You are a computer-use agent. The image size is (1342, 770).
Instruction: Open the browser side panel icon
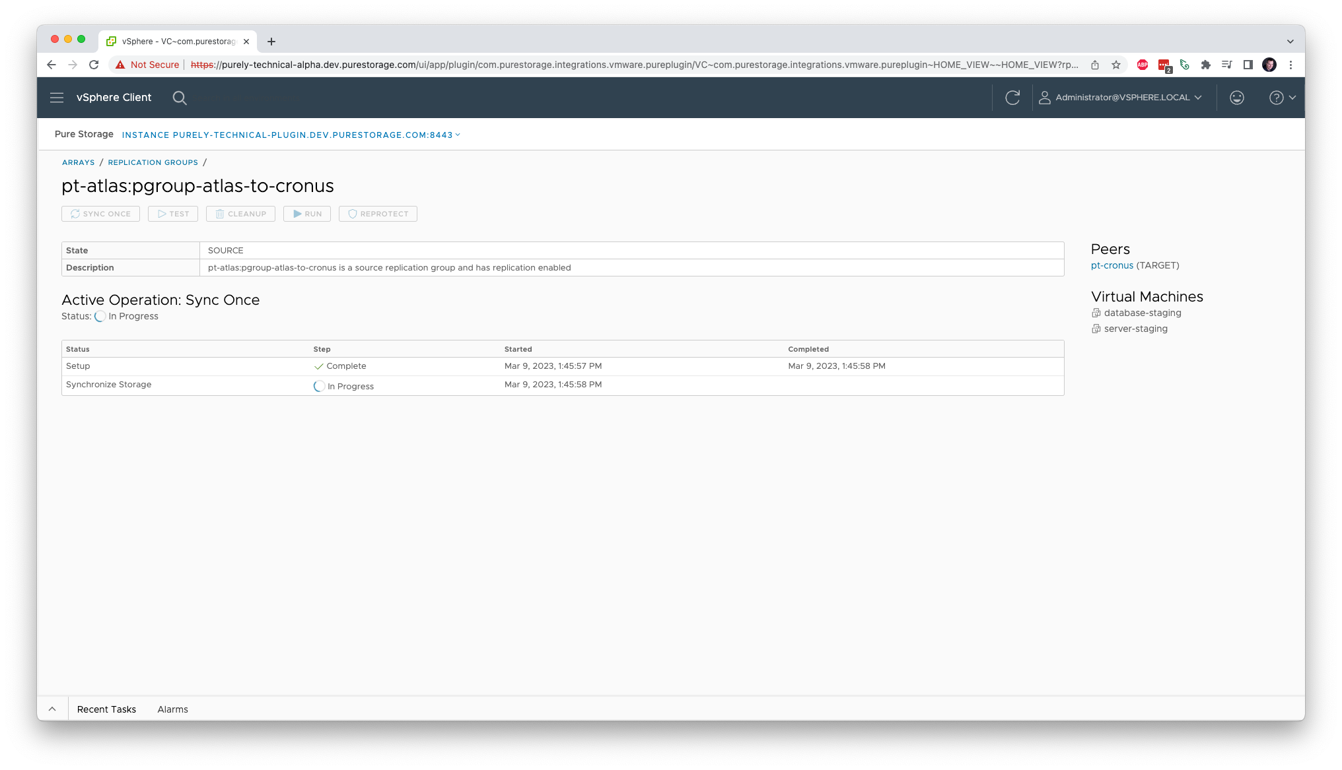click(x=1248, y=65)
